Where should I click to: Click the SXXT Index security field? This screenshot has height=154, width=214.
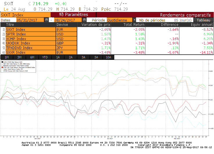(x=31, y=29)
